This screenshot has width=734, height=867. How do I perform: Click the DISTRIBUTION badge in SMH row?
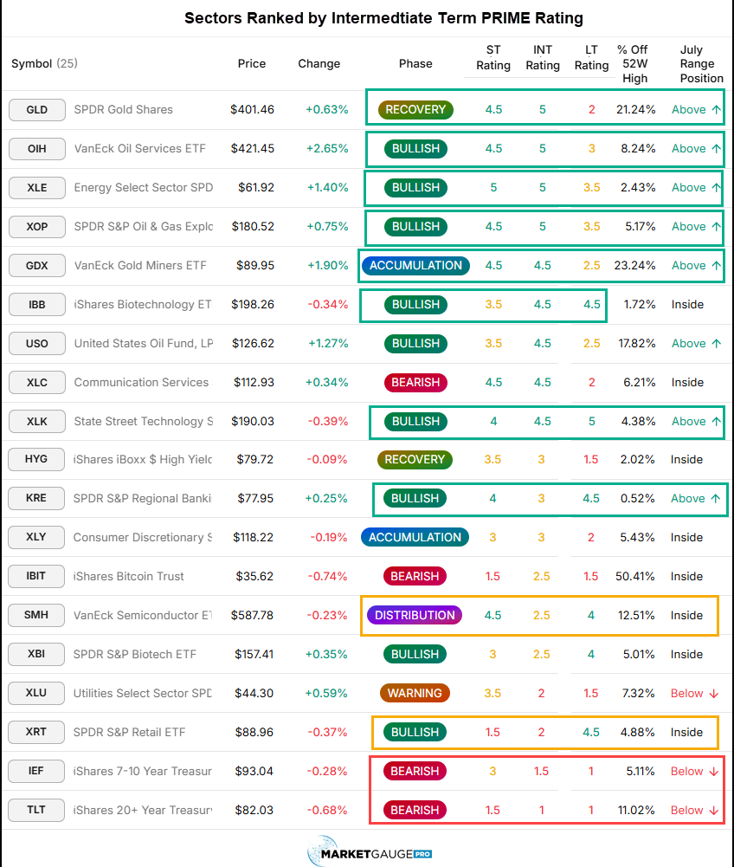[x=415, y=615]
